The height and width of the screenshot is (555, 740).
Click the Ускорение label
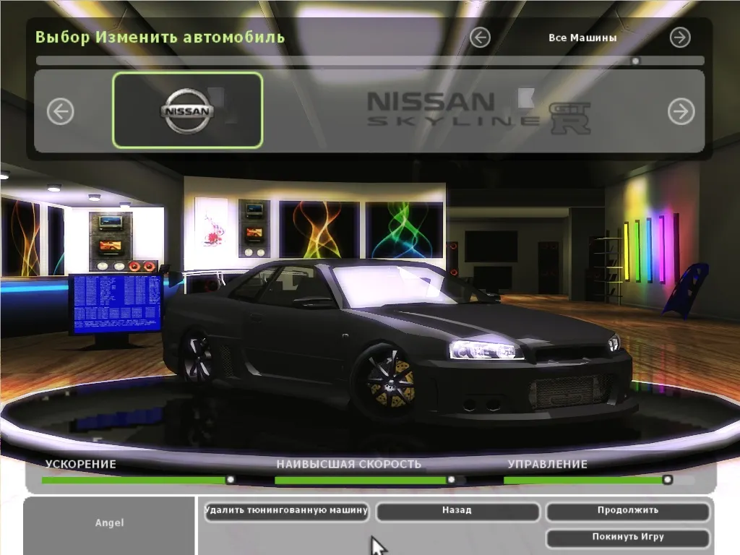coord(81,465)
